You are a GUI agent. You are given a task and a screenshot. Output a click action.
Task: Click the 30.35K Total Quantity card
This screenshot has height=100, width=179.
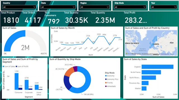click(x=77, y=20)
